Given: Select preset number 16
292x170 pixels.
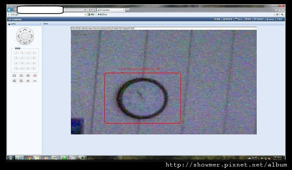Looking at the screenshot, I should (34, 68).
